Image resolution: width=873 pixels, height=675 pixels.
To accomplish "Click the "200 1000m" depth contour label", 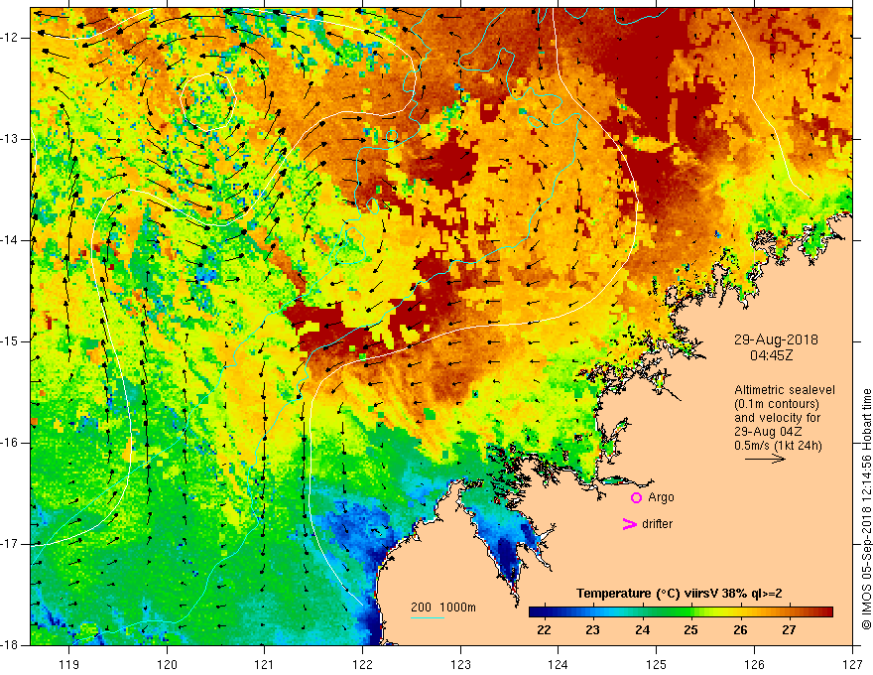I will point(443,607).
